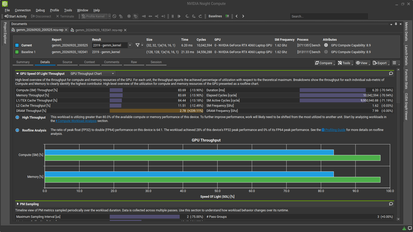
Task: Navigate back with the left chevron
Action: (x=236, y=16)
